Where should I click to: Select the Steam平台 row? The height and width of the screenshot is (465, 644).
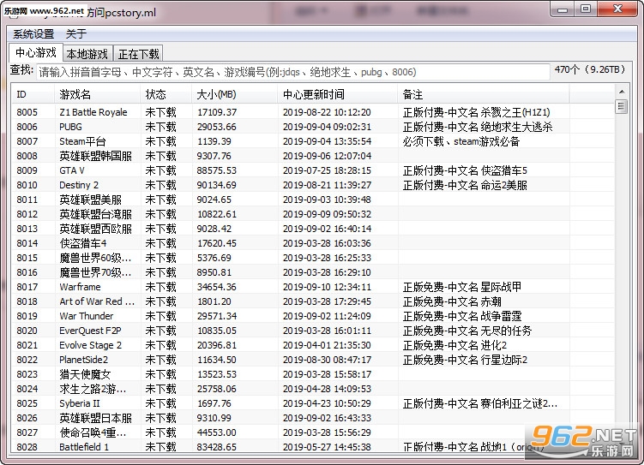313,141
